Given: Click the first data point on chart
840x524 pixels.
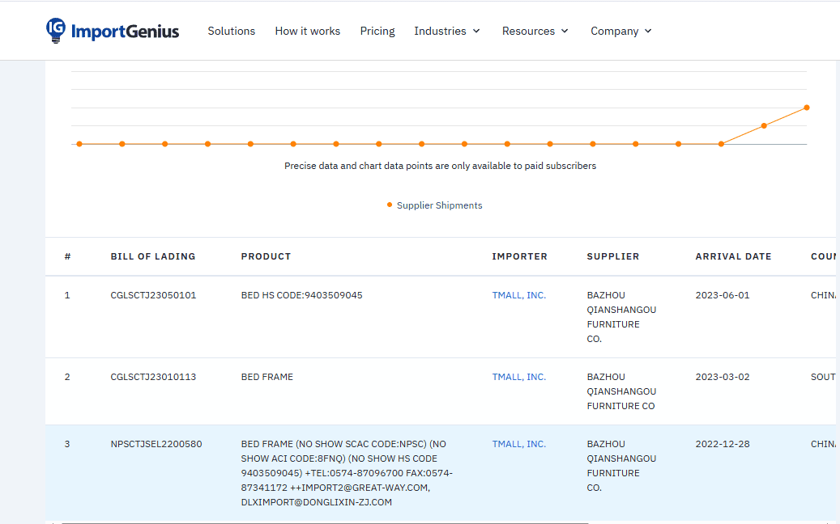Looking at the screenshot, I should coord(79,144).
